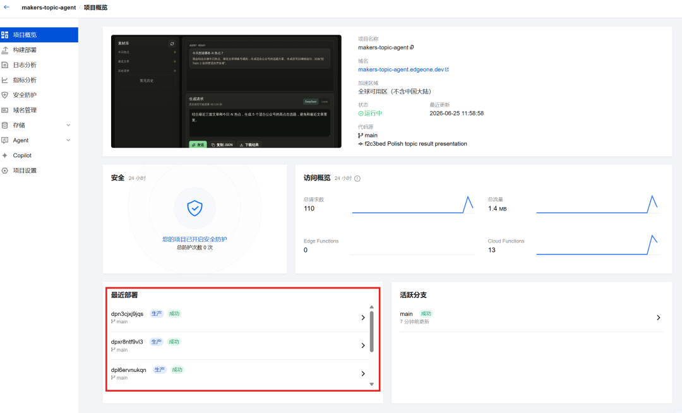This screenshot has height=413, width=682.
Task: Click the 构建部署 upload icon
Action: [5, 50]
